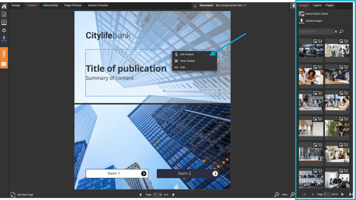Switch to the Design tab
The width and height of the screenshot is (356, 200).
[16, 5]
